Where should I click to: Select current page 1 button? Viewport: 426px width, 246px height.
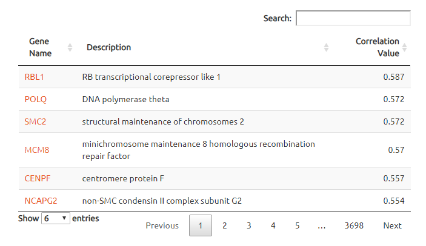click(201, 225)
